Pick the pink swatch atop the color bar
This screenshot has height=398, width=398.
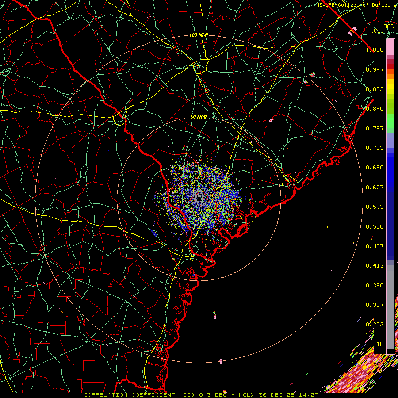(x=390, y=47)
